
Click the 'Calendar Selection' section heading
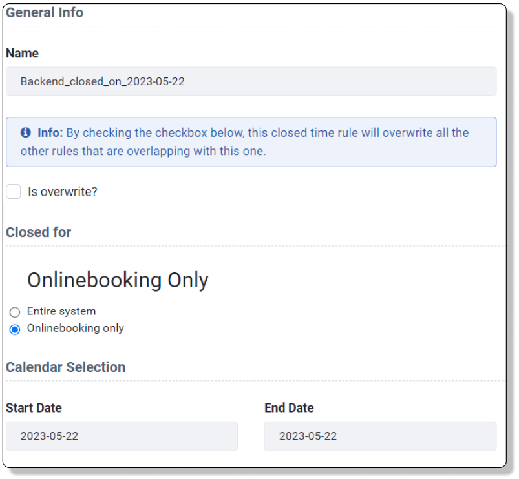65,367
